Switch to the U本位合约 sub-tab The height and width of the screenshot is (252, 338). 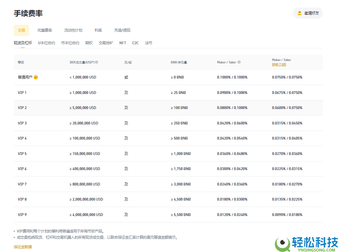click(x=46, y=43)
